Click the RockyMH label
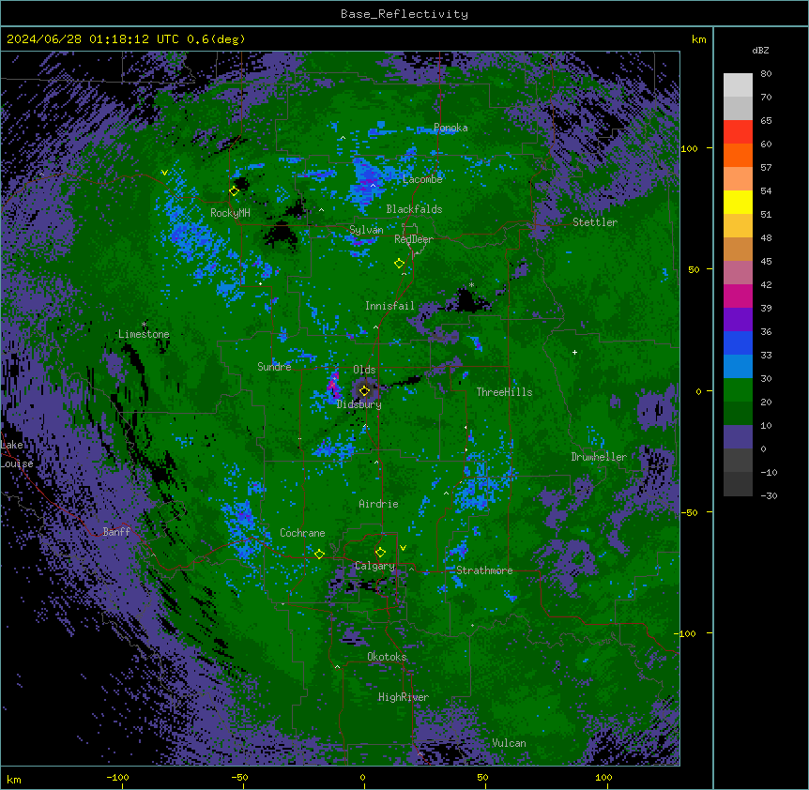 point(230,213)
